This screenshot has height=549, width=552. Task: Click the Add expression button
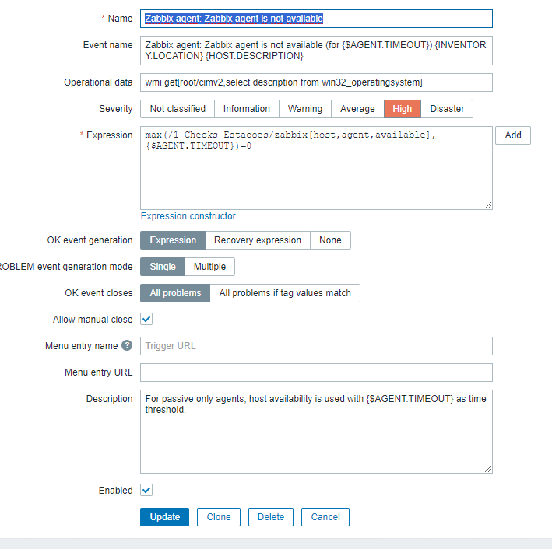click(513, 135)
